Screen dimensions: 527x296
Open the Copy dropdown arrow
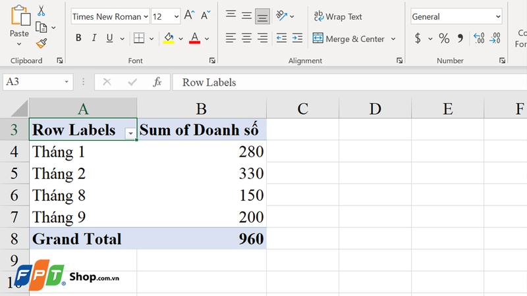tap(53, 28)
